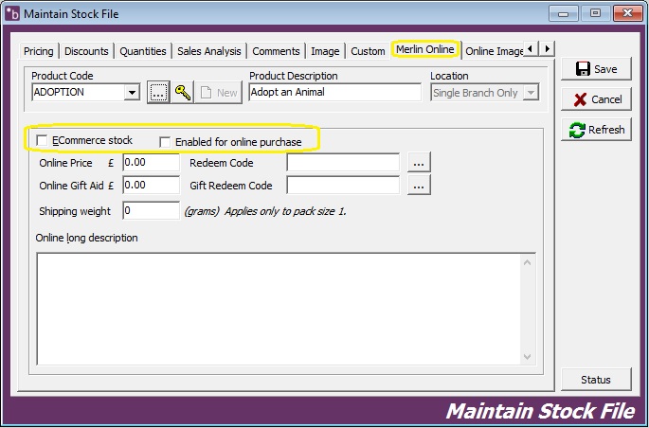The height and width of the screenshot is (428, 649).
Task: Click the Status button
Action: click(595, 380)
